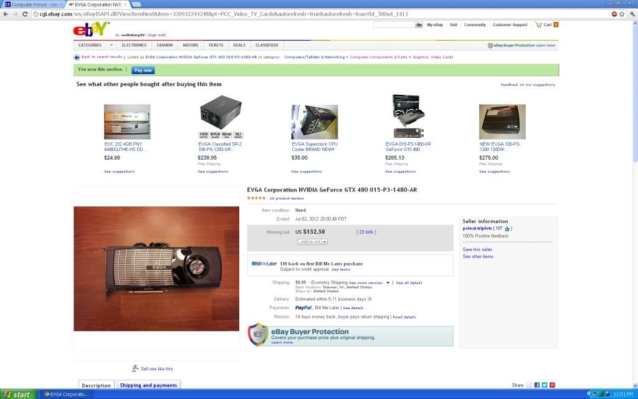Open the PNY 2x2 4GB memory thumbnail
This screenshot has width=638, height=399.
(x=127, y=122)
